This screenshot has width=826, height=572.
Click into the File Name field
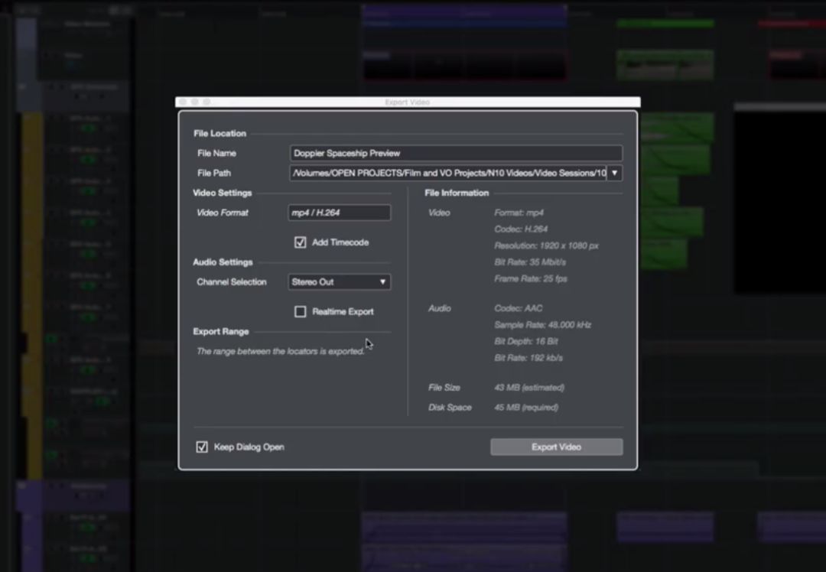point(456,153)
